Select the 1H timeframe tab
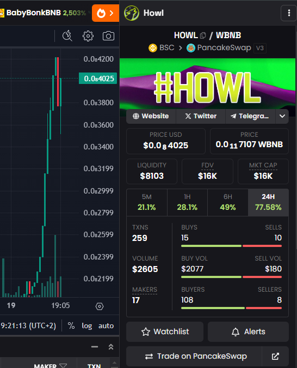The width and height of the screenshot is (297, 368). (x=187, y=202)
